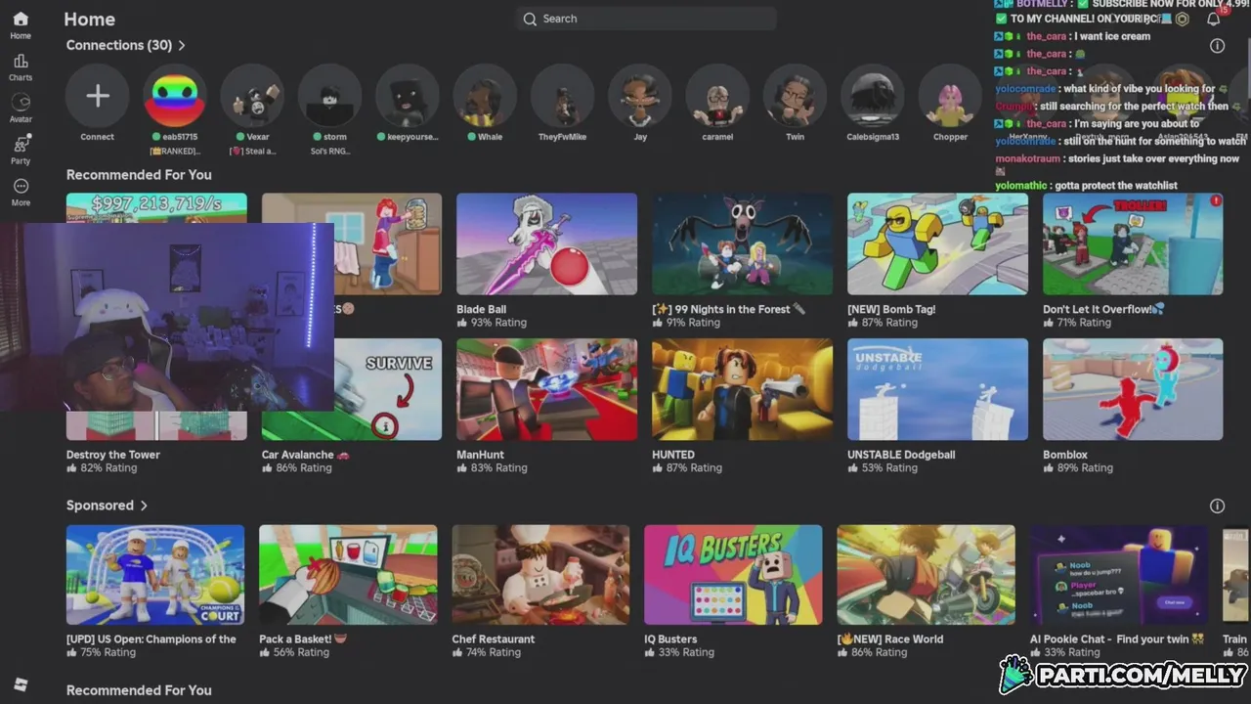Open the Blade Ball game thumbnail
The width and height of the screenshot is (1251, 704).
pos(546,243)
